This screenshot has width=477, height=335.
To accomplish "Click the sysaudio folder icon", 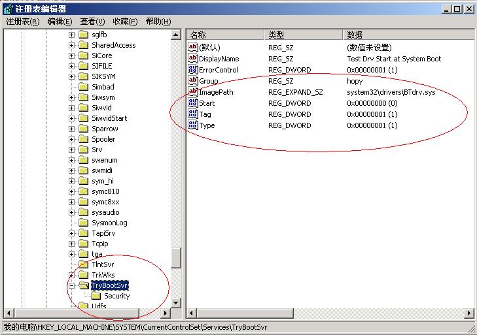I will click(83, 212).
